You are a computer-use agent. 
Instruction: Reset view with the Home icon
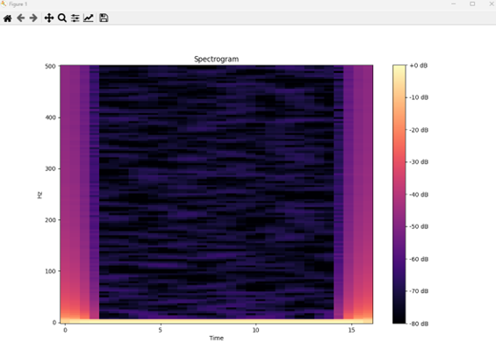pos(8,18)
